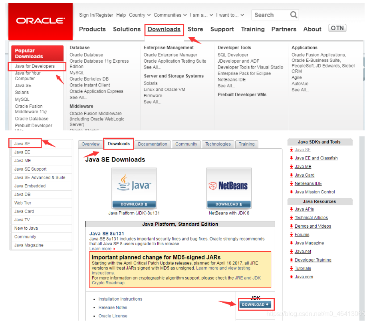The height and width of the screenshot is (321, 369).
Task: Switch to the Downloads tab
Action: pos(119,144)
